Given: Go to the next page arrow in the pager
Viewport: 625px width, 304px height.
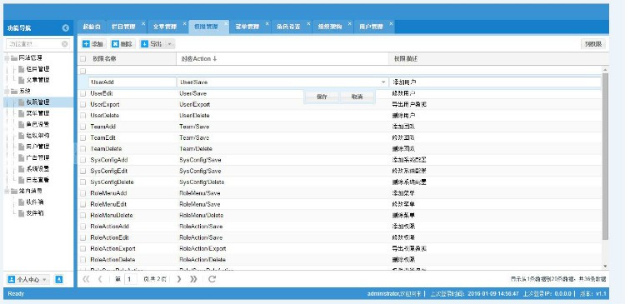Looking at the screenshot, I should pyautogui.click(x=179, y=279).
